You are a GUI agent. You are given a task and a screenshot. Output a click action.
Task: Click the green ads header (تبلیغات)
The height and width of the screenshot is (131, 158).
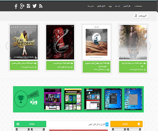(30, 124)
